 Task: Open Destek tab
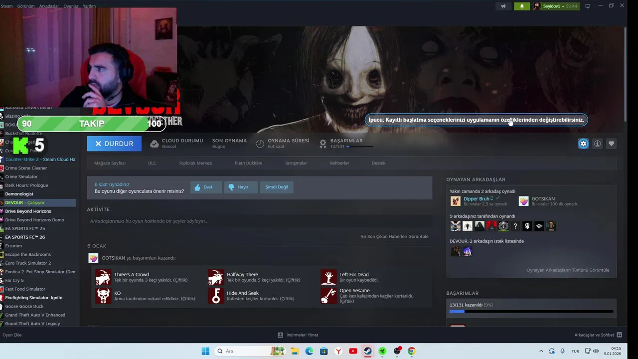point(378,163)
